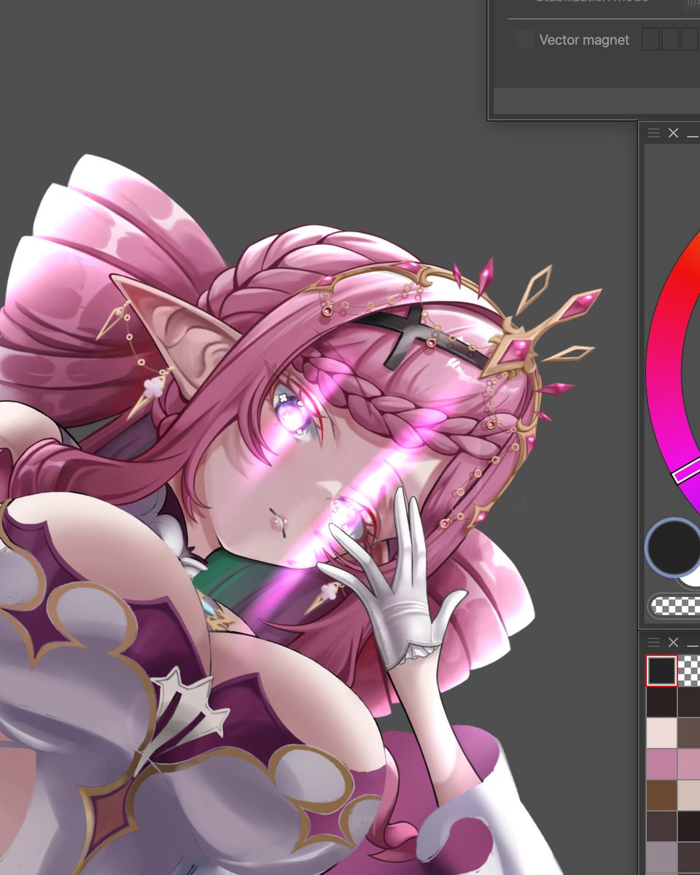Screen dimensions: 700x875
Task: Open the color set panel menu
Action: pyautogui.click(x=653, y=642)
